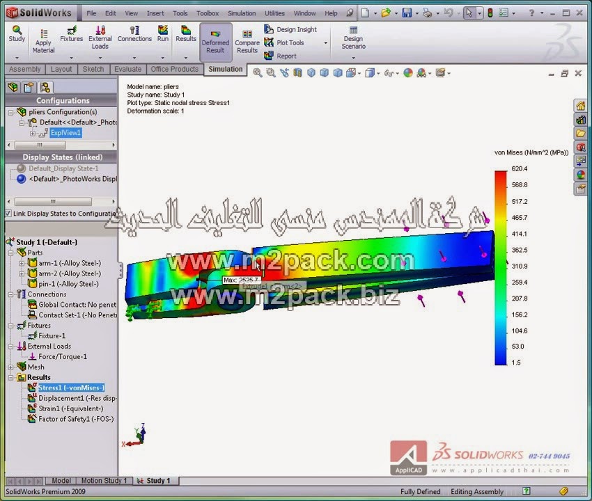Open the File Explorer task pane icon
The image size is (592, 501).
tap(580, 133)
